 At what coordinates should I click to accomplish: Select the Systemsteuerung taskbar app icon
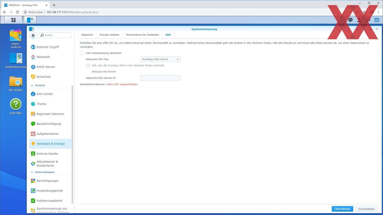[30, 20]
